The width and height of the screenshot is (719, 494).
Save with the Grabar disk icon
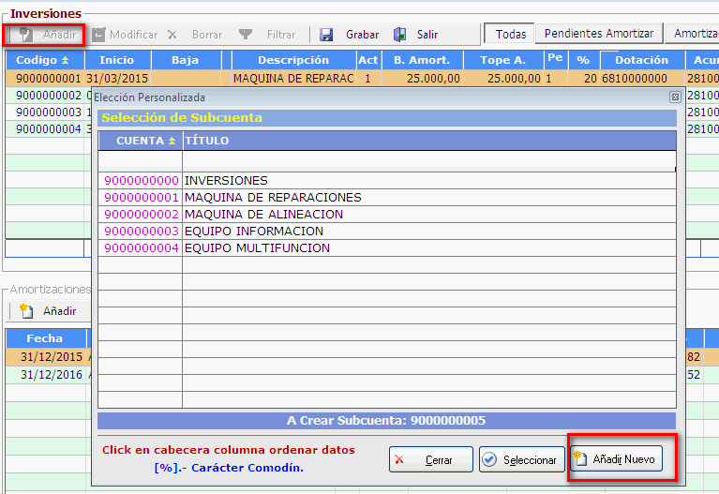tap(326, 35)
